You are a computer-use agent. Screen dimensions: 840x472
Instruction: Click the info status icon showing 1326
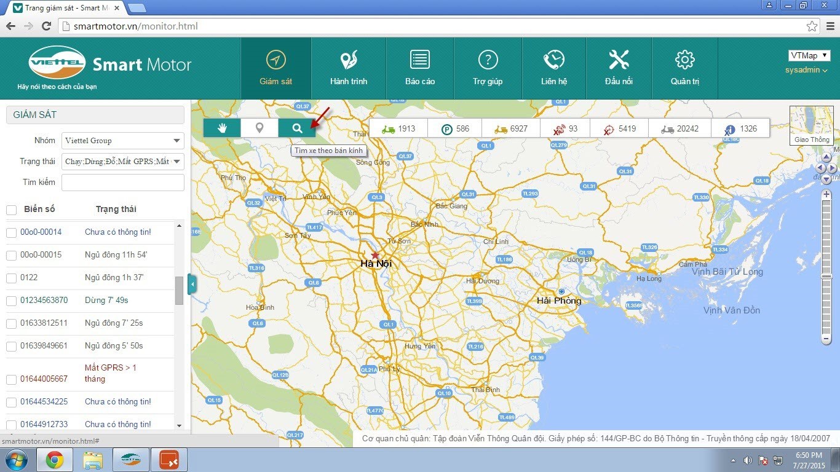click(x=740, y=129)
